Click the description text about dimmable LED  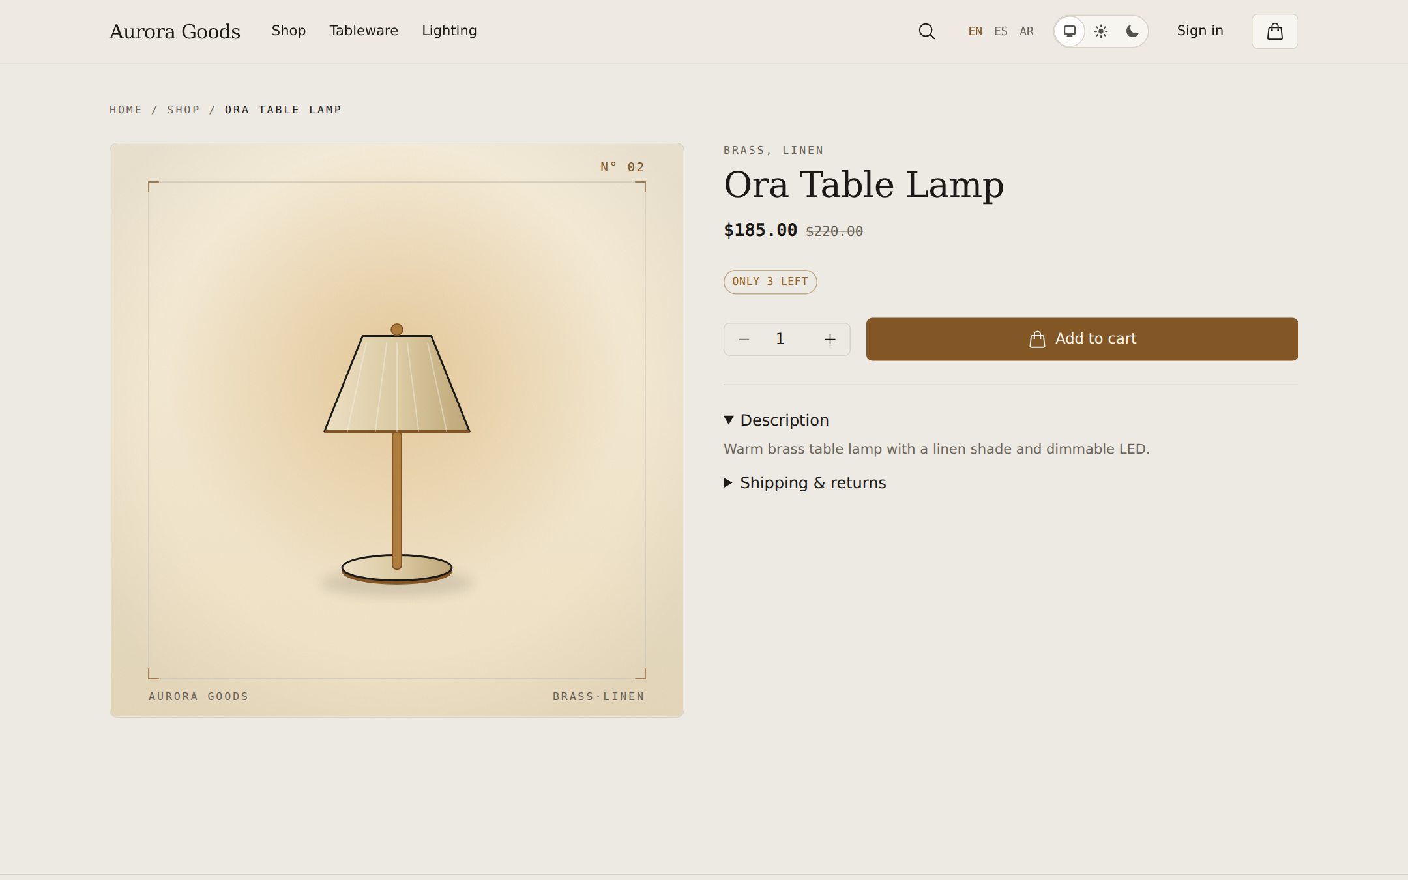point(937,449)
